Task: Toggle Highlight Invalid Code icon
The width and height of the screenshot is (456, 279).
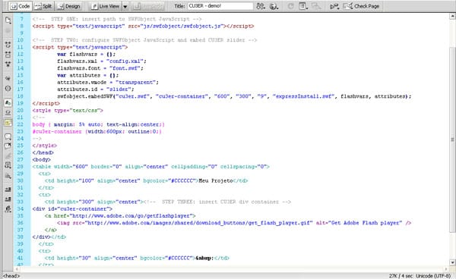Action: tap(8, 112)
